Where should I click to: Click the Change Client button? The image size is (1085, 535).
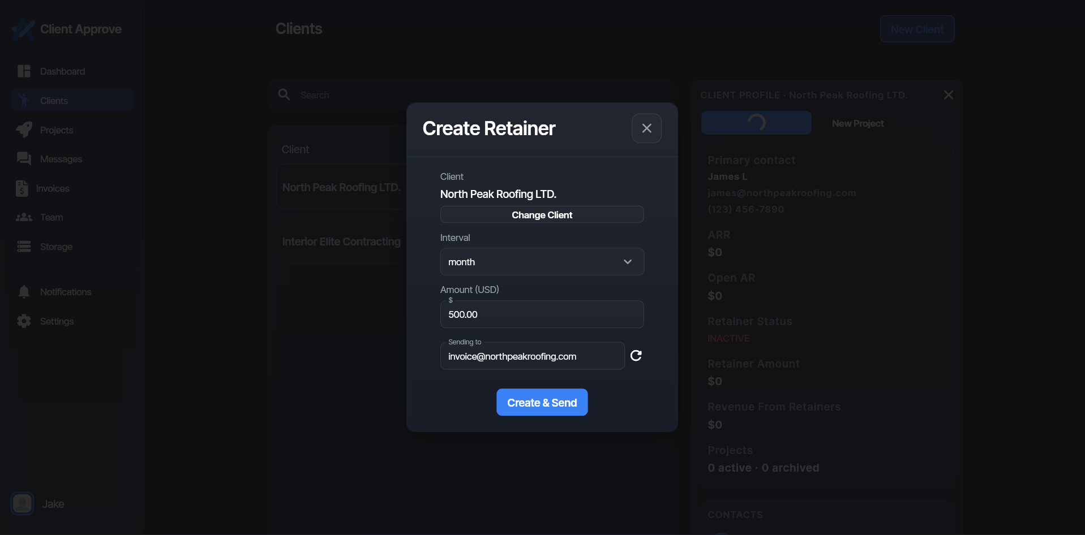[541, 214]
